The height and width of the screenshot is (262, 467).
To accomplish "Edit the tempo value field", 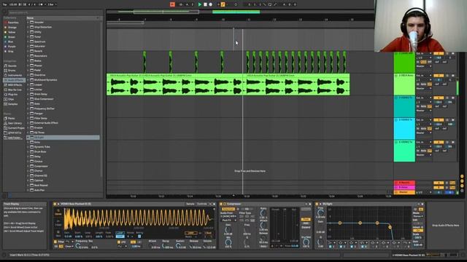I will click(x=13, y=4).
